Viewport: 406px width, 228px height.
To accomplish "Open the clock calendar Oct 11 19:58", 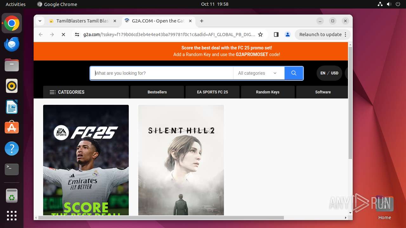I will click(215, 4).
